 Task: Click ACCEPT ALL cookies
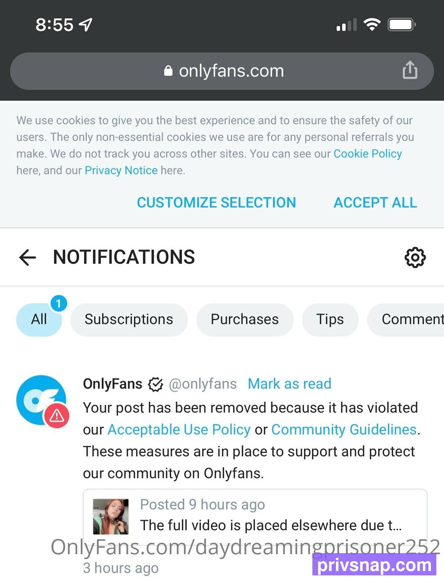(375, 203)
